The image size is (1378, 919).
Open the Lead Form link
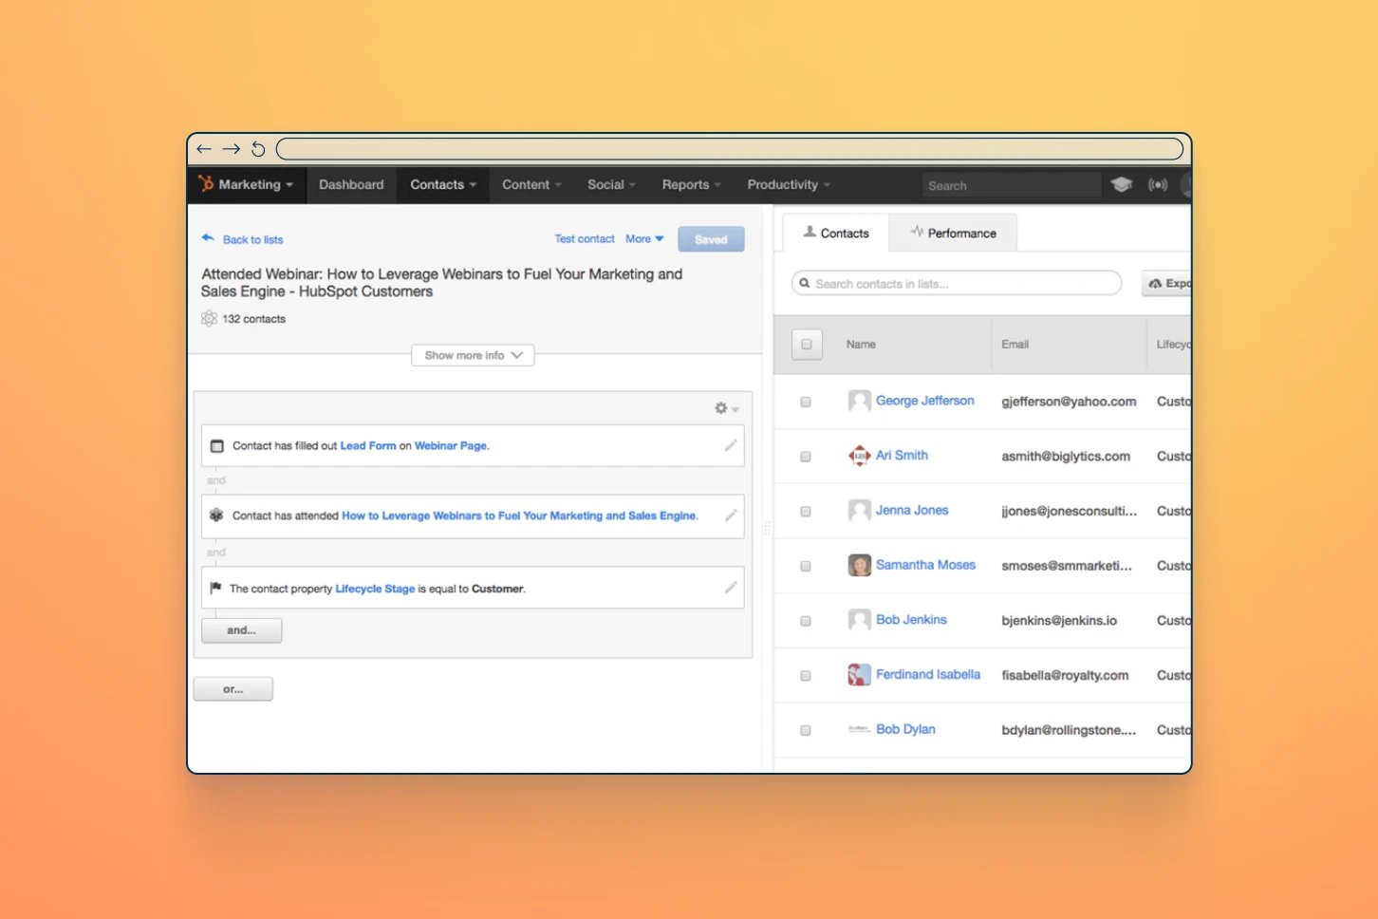coord(368,445)
